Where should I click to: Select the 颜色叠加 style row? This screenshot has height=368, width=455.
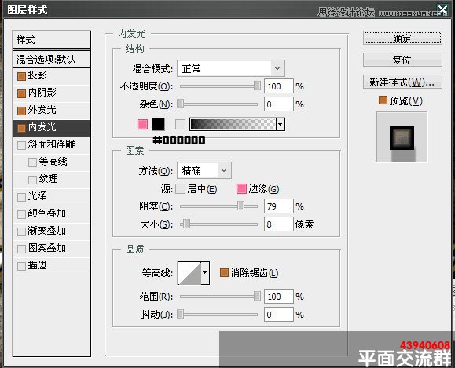pos(52,214)
